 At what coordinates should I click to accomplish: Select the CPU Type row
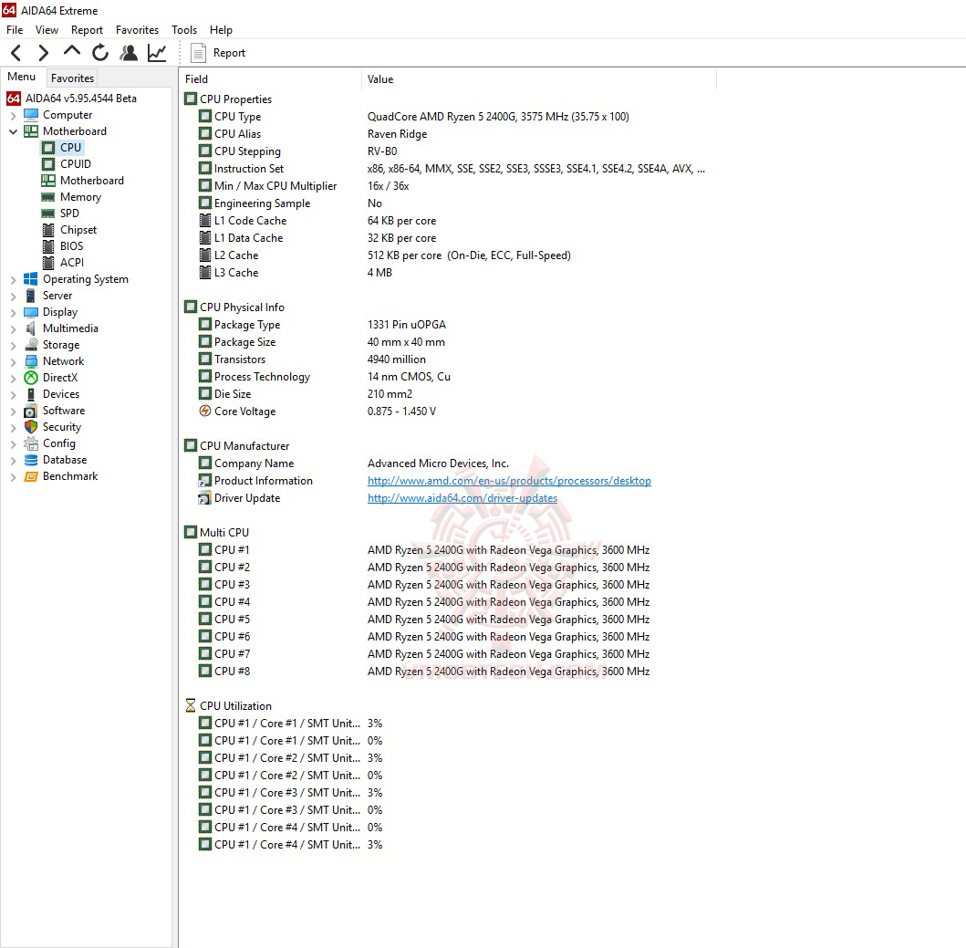452,117
